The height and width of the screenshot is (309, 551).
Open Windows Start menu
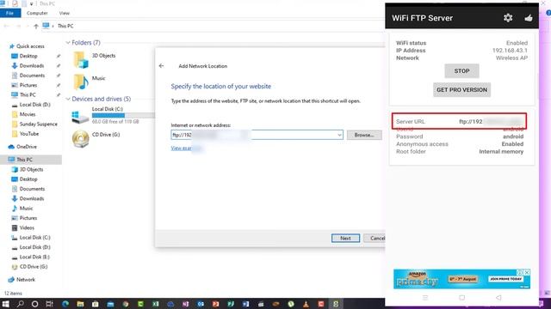tap(6, 304)
